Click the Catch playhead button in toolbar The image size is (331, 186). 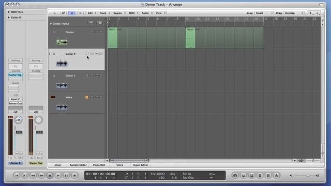pos(55,13)
